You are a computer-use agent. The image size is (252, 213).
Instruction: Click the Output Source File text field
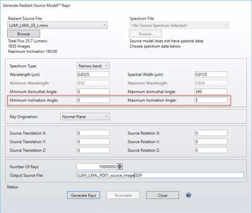coord(160,175)
